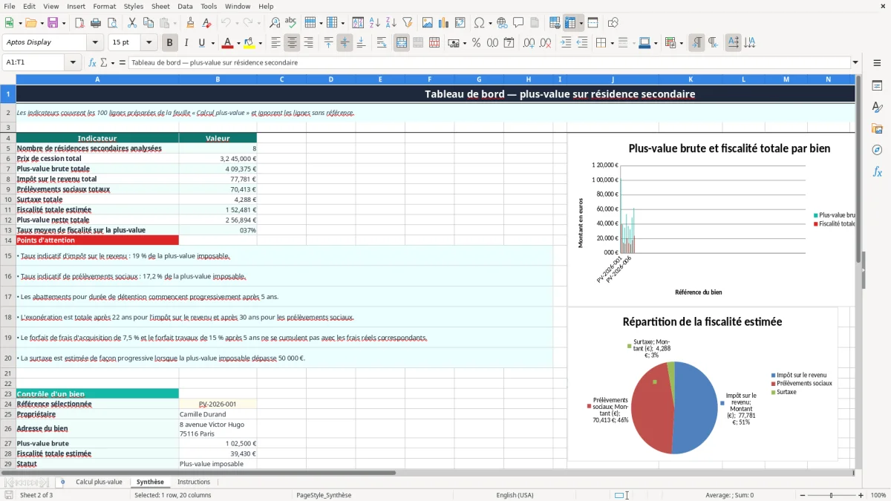Toggle Italic formatting

coord(186,42)
